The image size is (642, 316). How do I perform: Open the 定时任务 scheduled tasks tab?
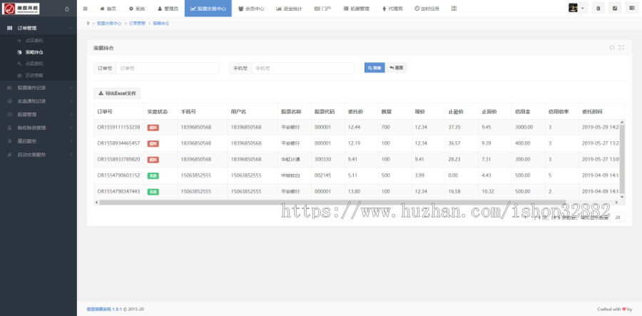tap(427, 9)
